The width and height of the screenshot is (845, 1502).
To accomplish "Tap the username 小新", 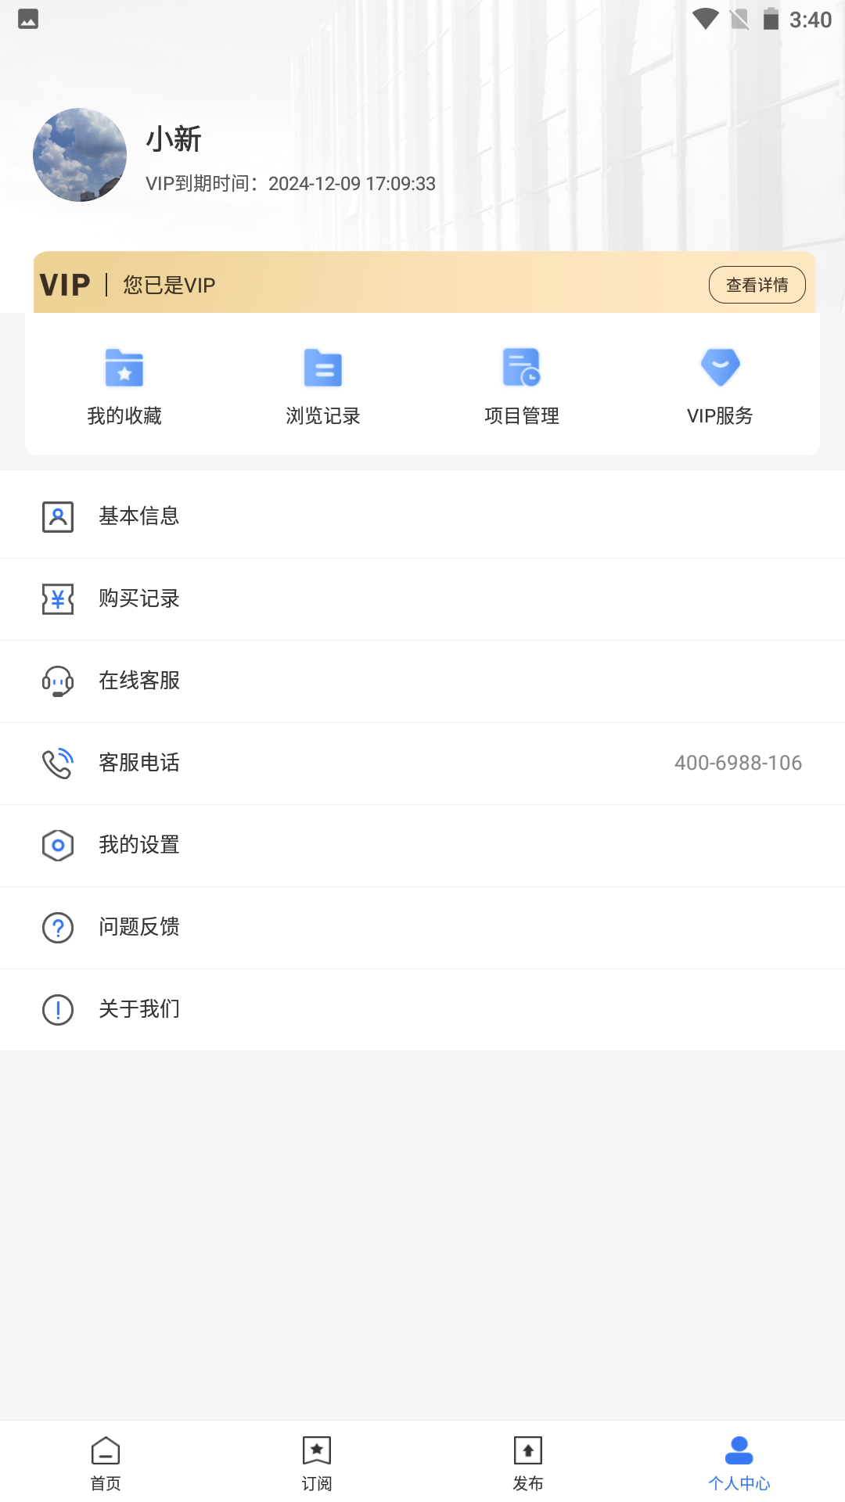I will 174,139.
